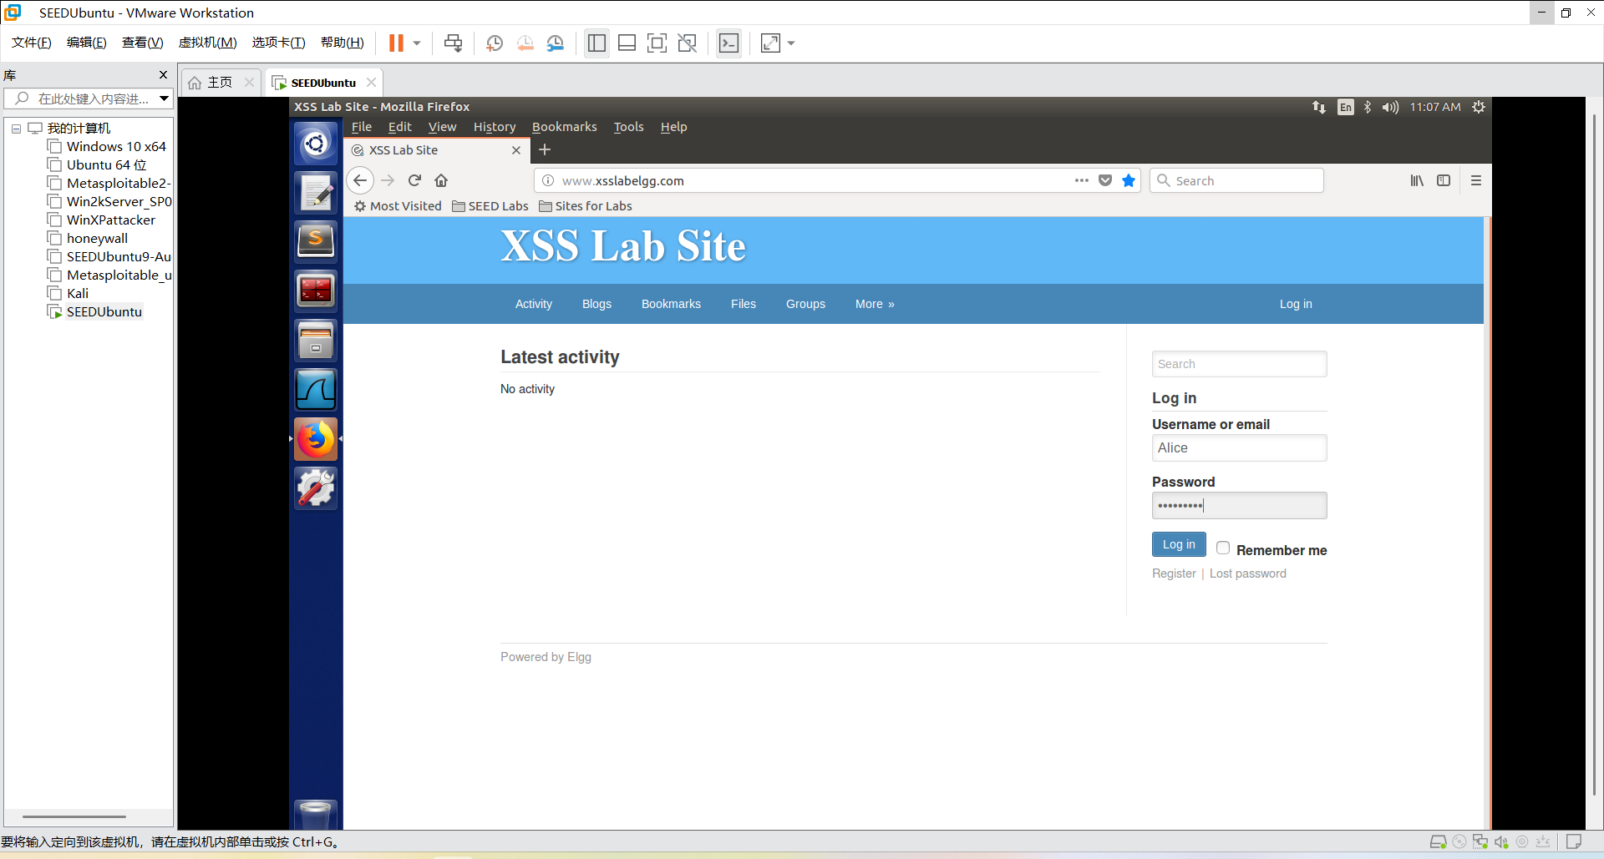
Task: Open Firefox page actions ellipsis
Action: pos(1082,180)
